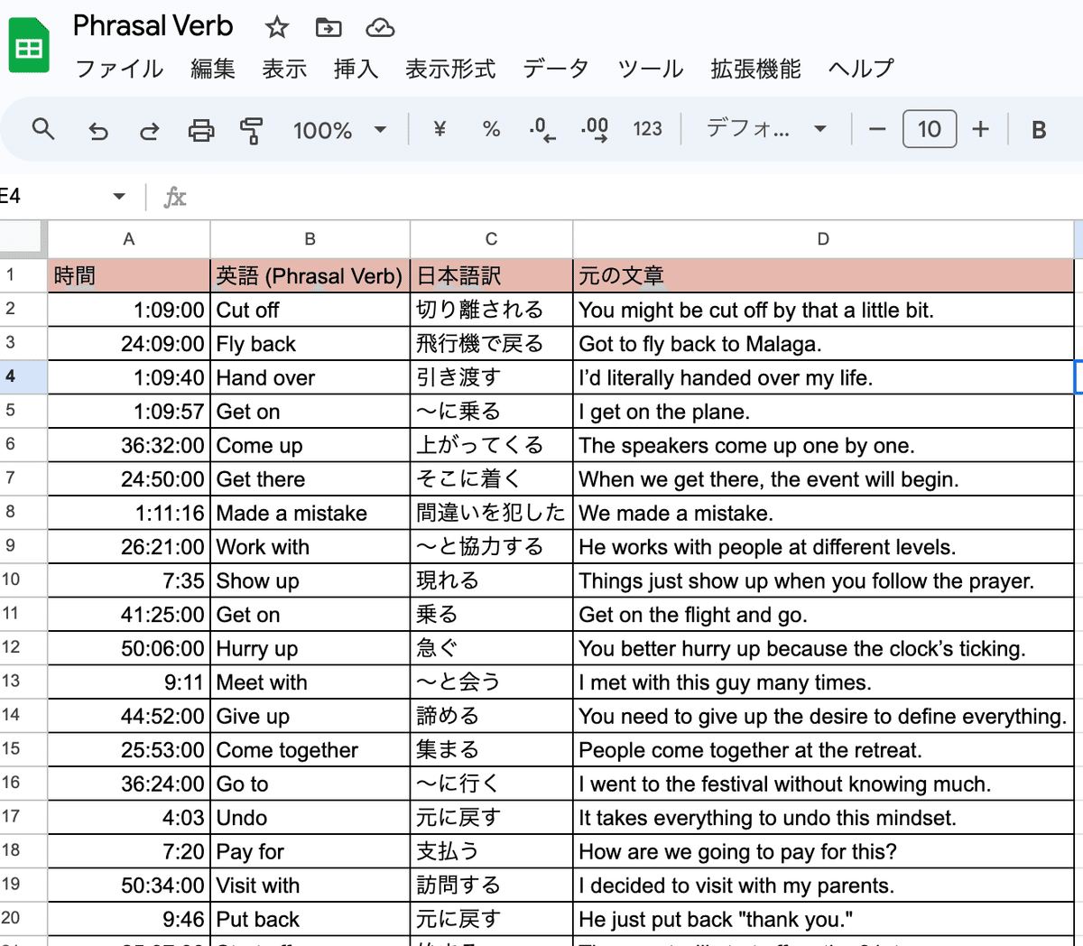The height and width of the screenshot is (946, 1083).
Task: Select the paint format tool
Action: 251,129
